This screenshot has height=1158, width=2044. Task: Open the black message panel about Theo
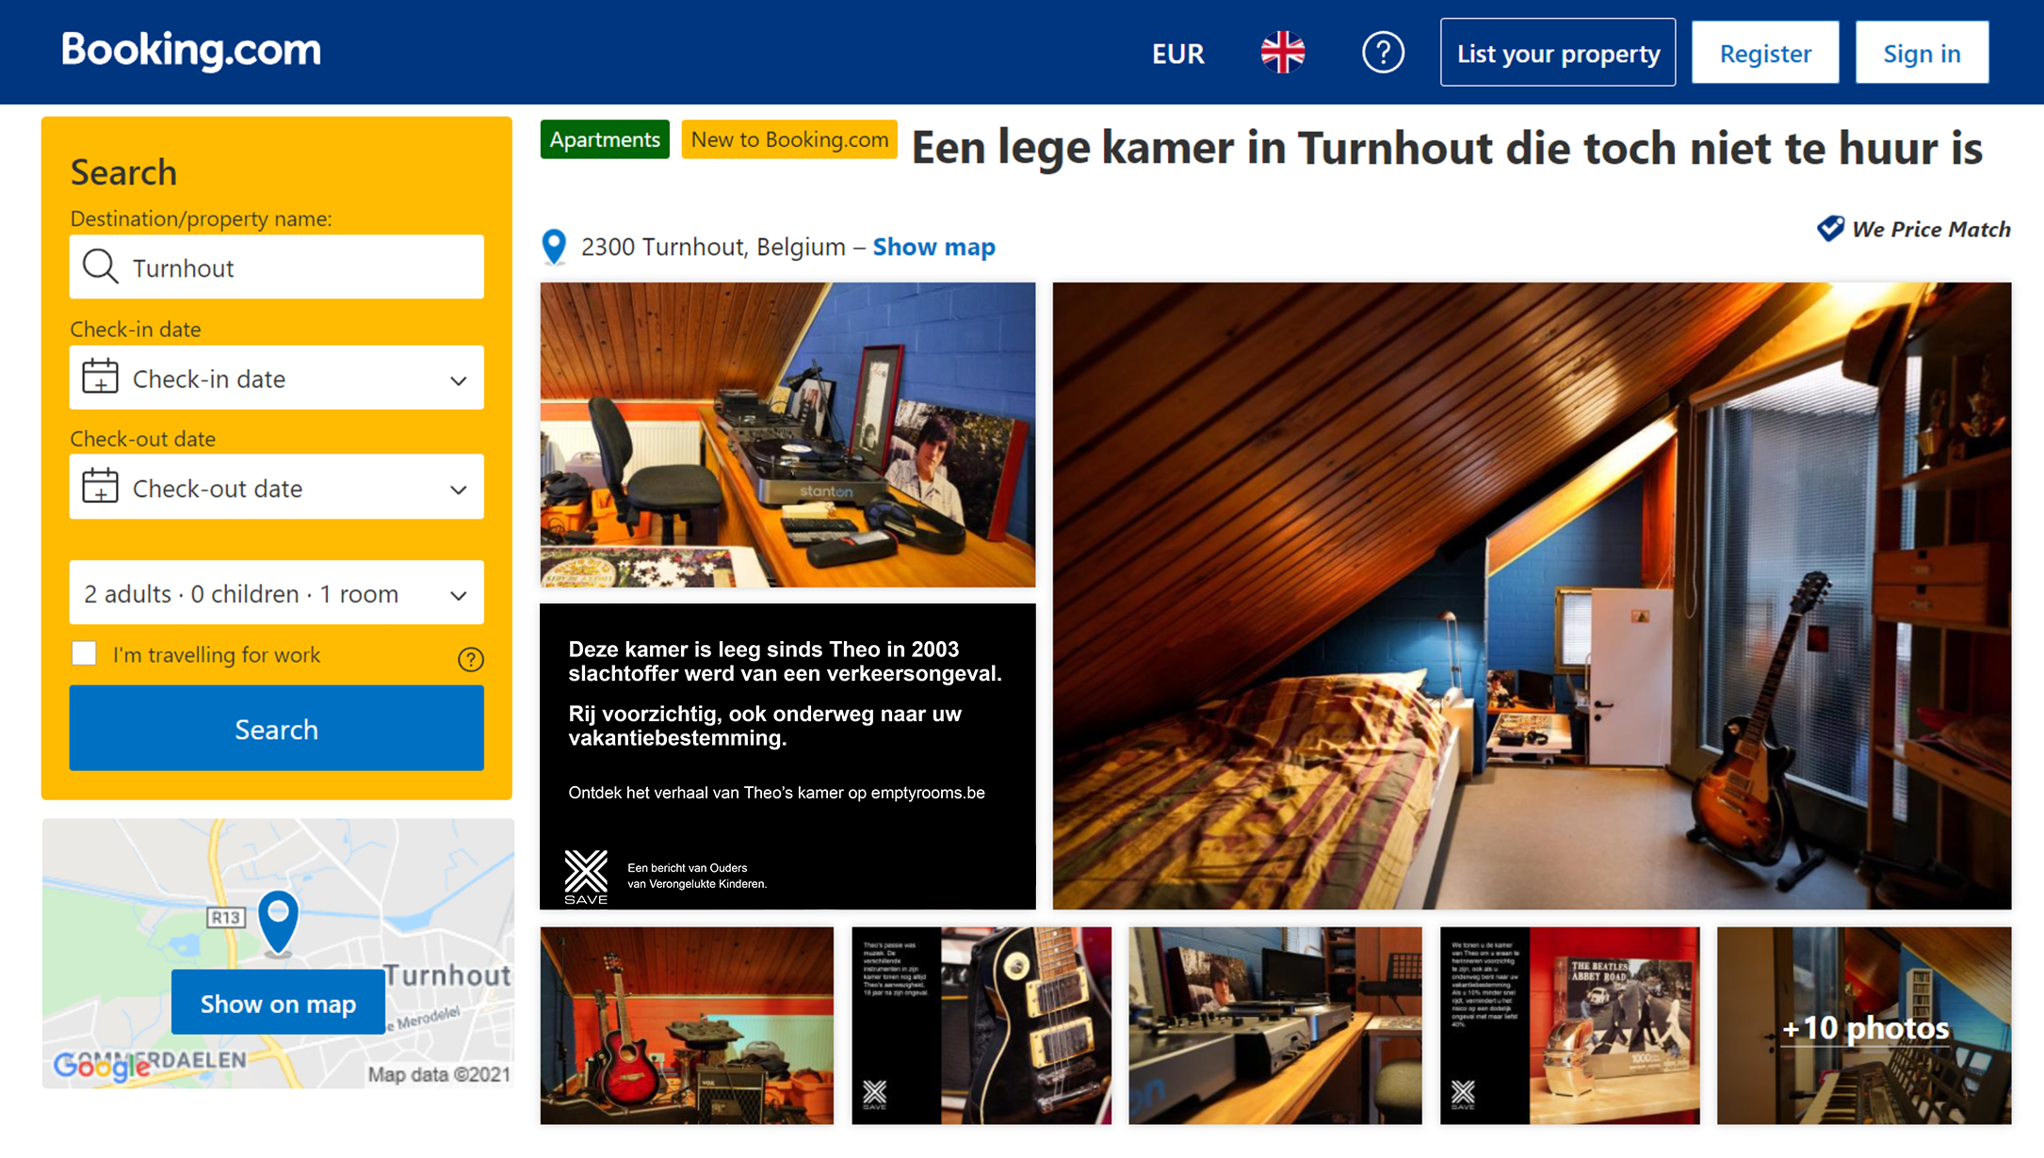coord(787,756)
